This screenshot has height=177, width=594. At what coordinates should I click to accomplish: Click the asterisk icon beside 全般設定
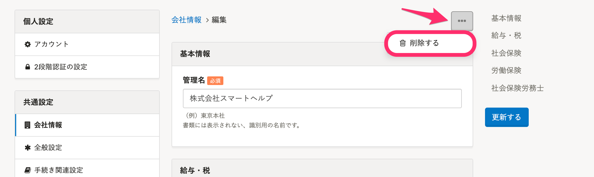pyautogui.click(x=28, y=148)
